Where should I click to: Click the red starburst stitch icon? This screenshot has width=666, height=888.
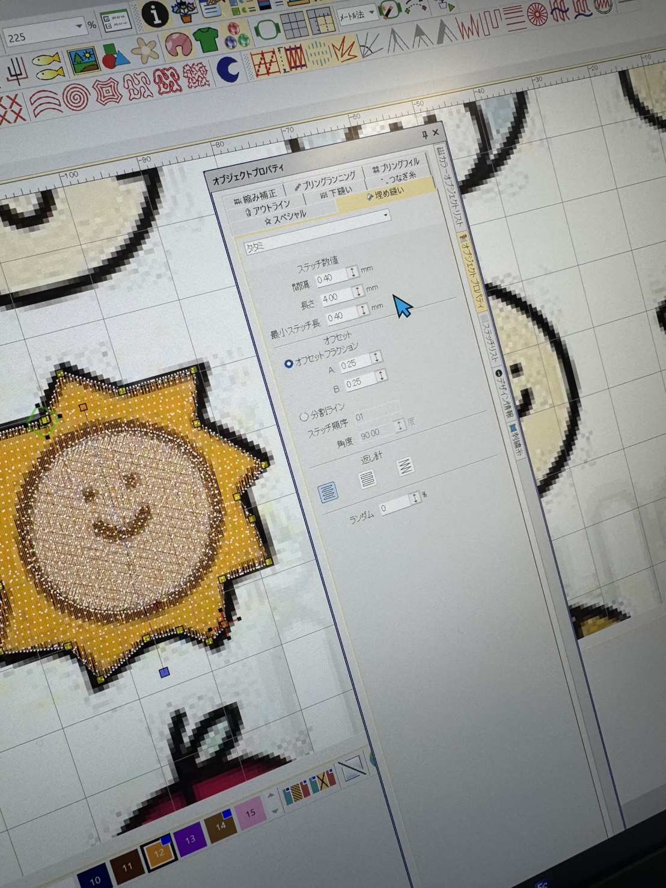344,49
